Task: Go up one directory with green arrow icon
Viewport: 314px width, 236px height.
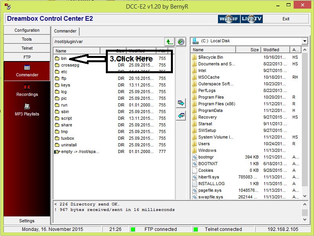Action: click(169, 42)
